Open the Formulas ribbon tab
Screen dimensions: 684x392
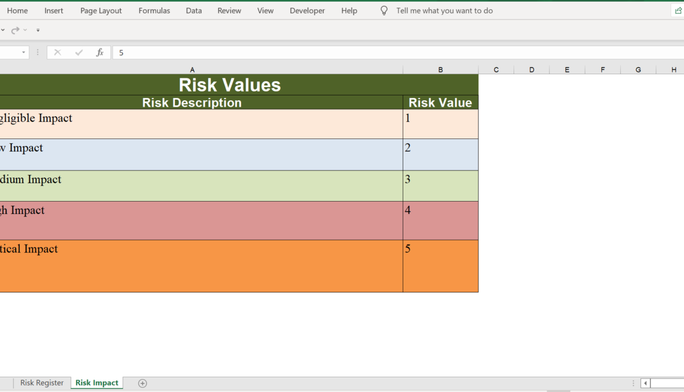(154, 10)
